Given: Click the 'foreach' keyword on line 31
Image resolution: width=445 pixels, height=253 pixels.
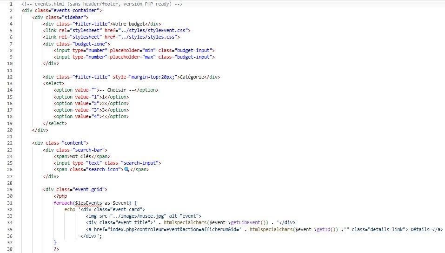Looking at the screenshot, I should point(63,203).
